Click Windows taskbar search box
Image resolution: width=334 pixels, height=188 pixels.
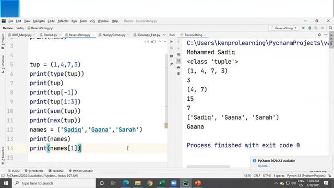(53, 183)
